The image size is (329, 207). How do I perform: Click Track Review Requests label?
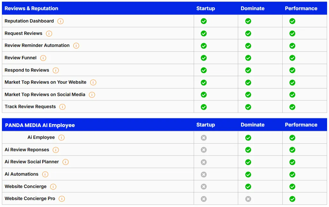click(30, 107)
